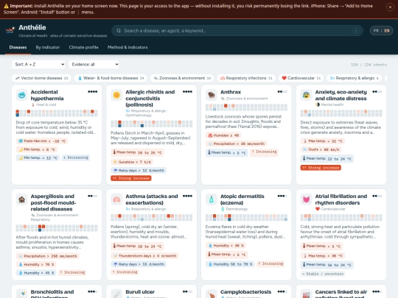Switch language to FR

pyautogui.click(x=376, y=31)
